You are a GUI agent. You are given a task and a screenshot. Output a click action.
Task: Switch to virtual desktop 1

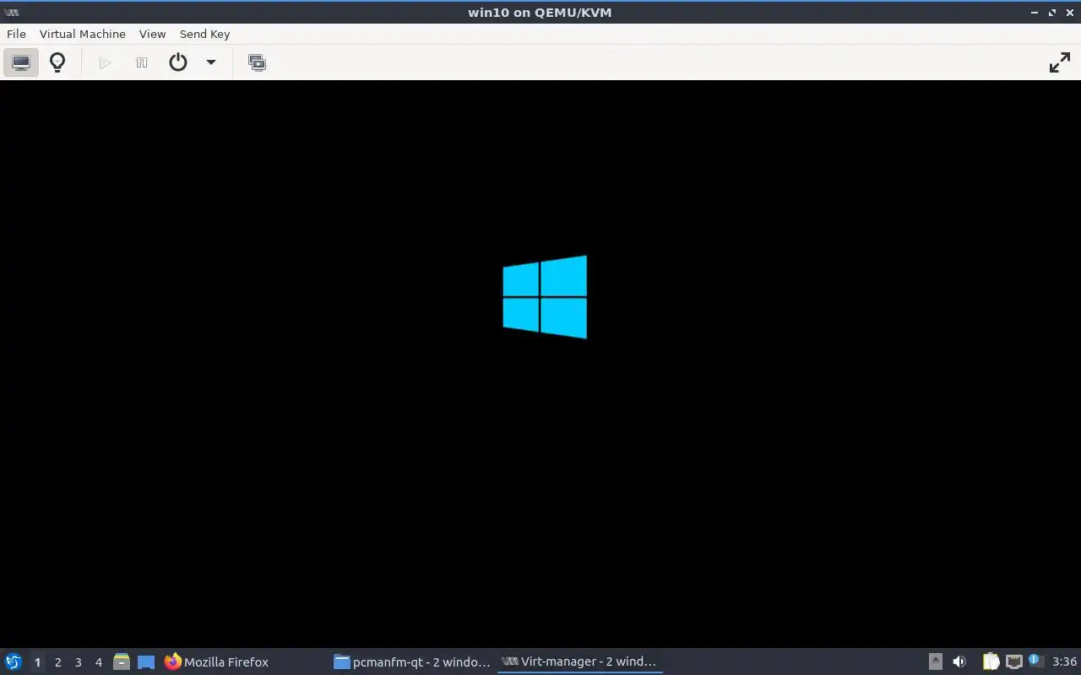click(37, 662)
